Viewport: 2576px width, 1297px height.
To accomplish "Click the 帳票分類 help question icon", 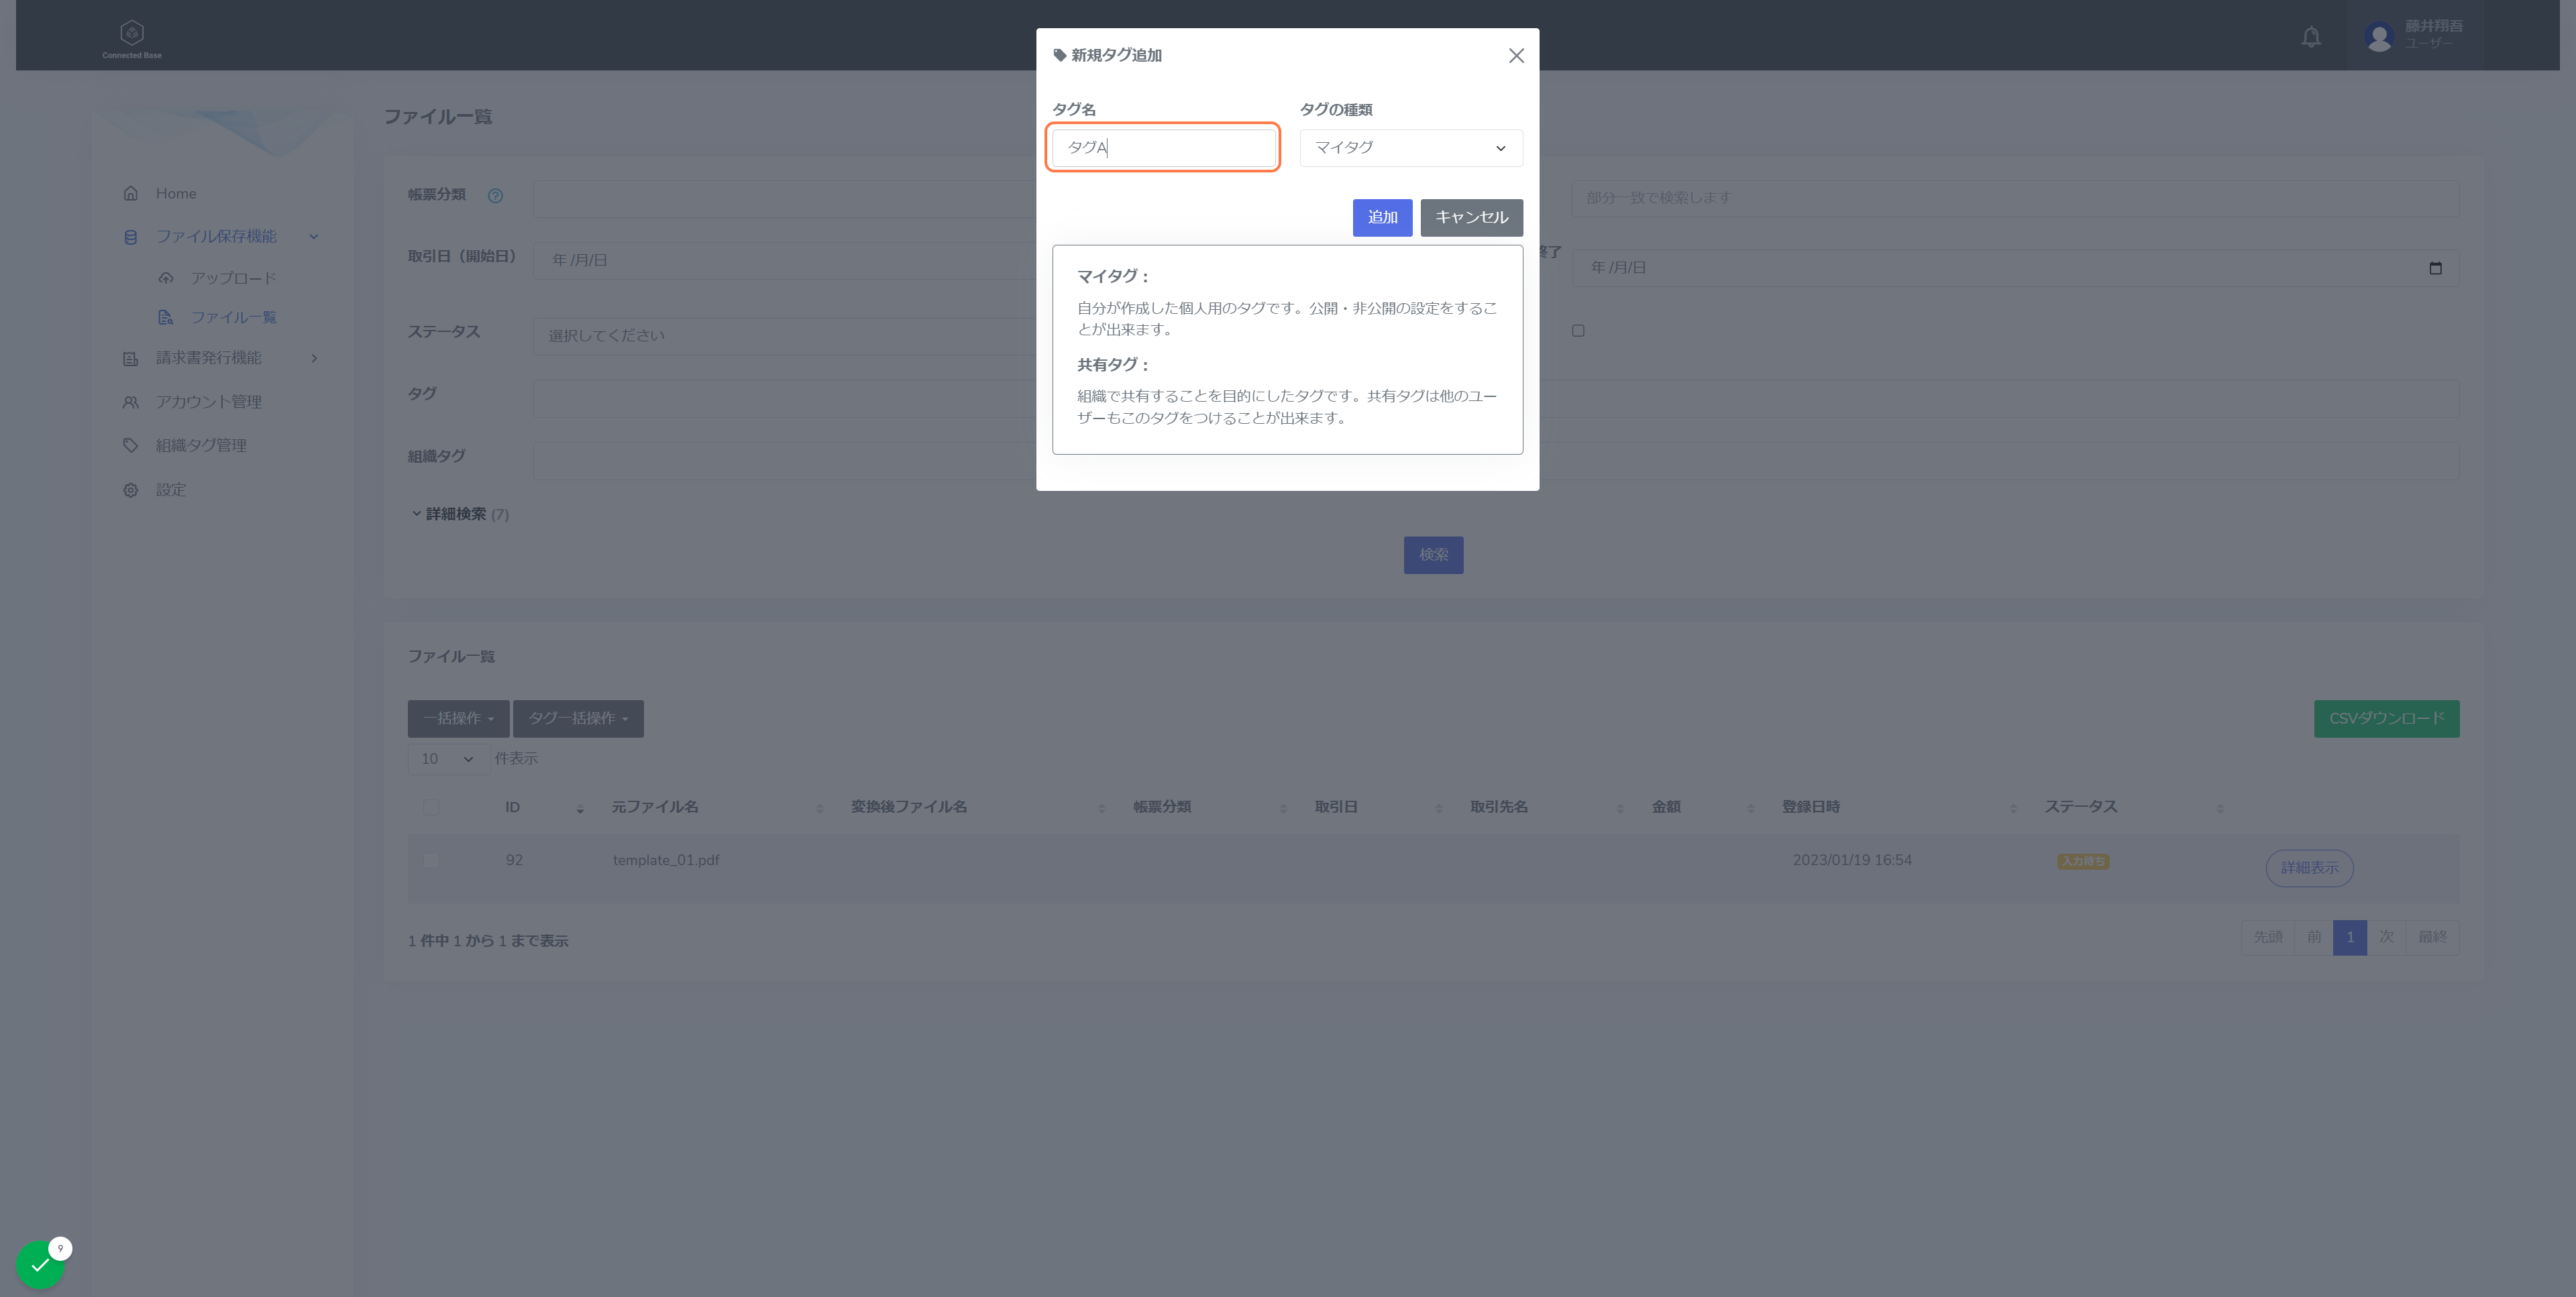I will tap(495, 195).
